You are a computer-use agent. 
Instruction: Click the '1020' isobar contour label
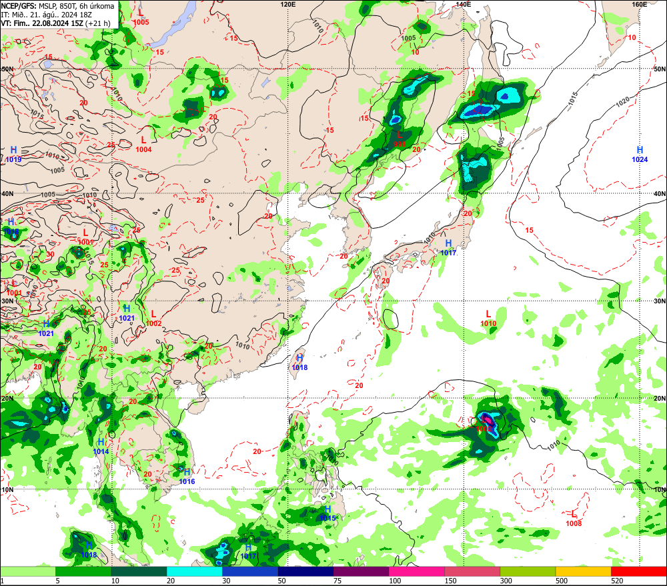point(622,103)
